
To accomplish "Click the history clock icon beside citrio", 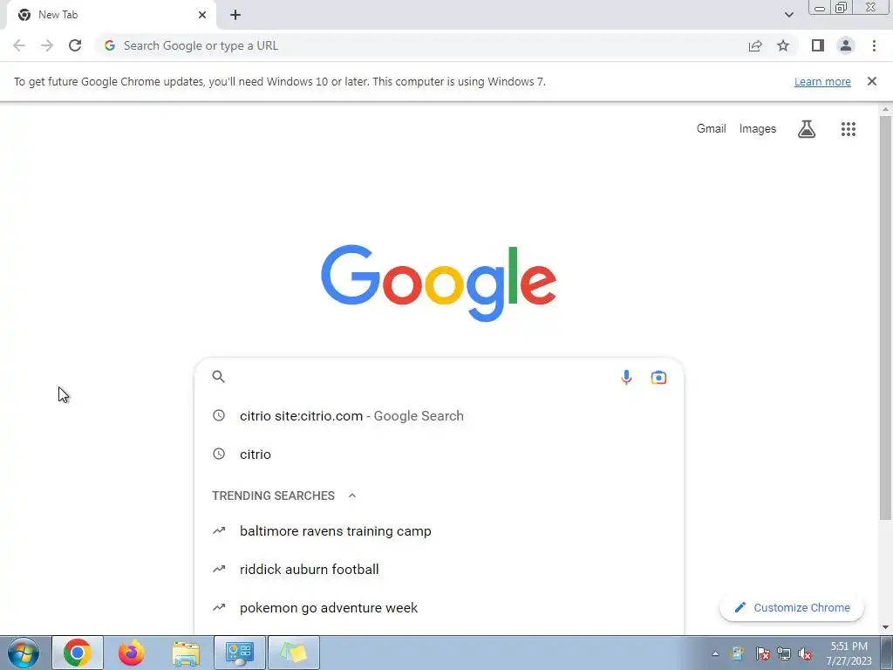I will tap(219, 454).
